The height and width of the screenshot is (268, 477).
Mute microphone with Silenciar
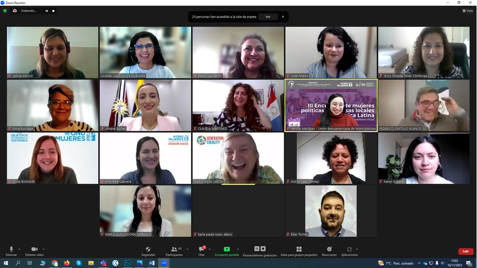11,251
